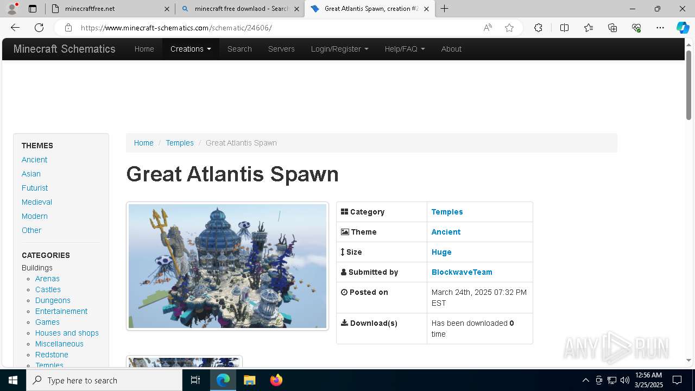695x391 pixels.
Task: Open the volume control tray icon
Action: [624, 380]
